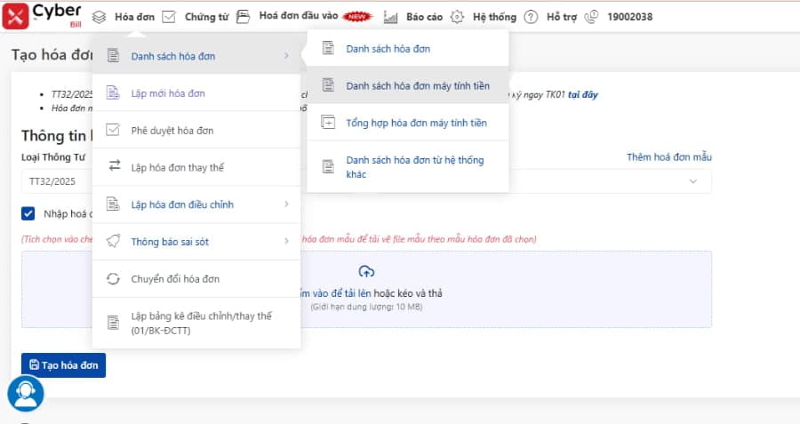Click the Phê duyệt hóa đơn checkmark icon
Viewport: 800px width, 424px height.
[113, 130]
